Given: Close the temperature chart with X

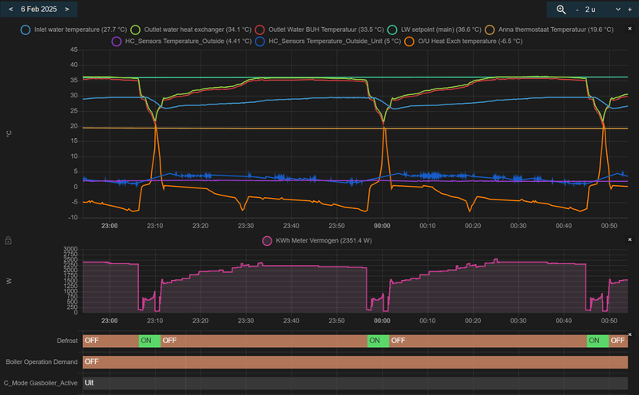Looking at the screenshot, I should coord(629,29).
